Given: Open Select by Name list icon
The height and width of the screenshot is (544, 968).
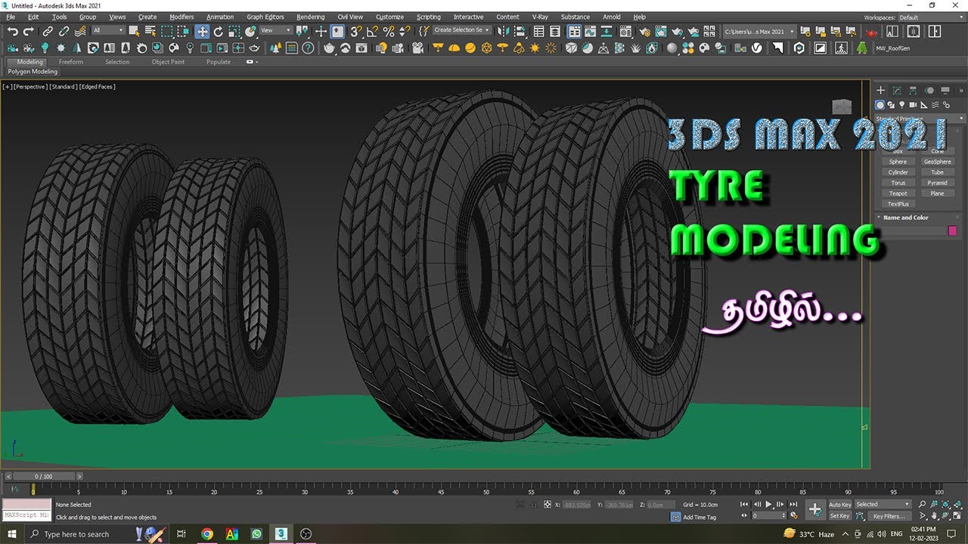Looking at the screenshot, I should [150, 31].
